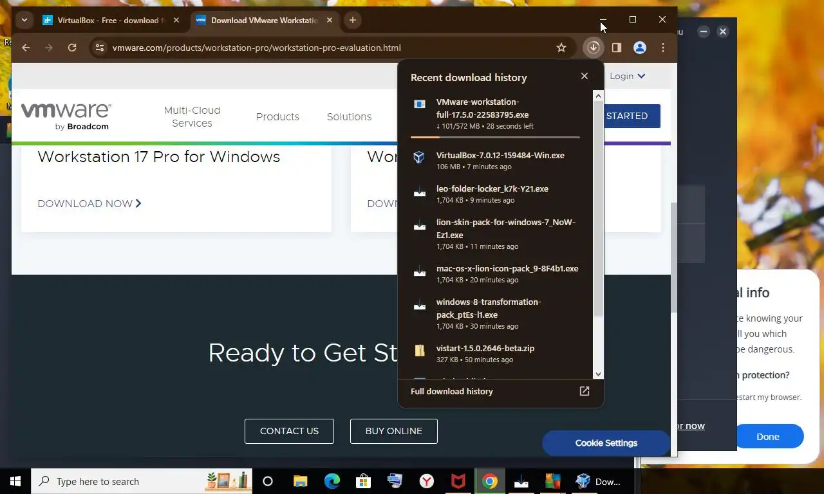Click the BUY ONLINE button
The width and height of the screenshot is (824, 494).
click(x=394, y=431)
